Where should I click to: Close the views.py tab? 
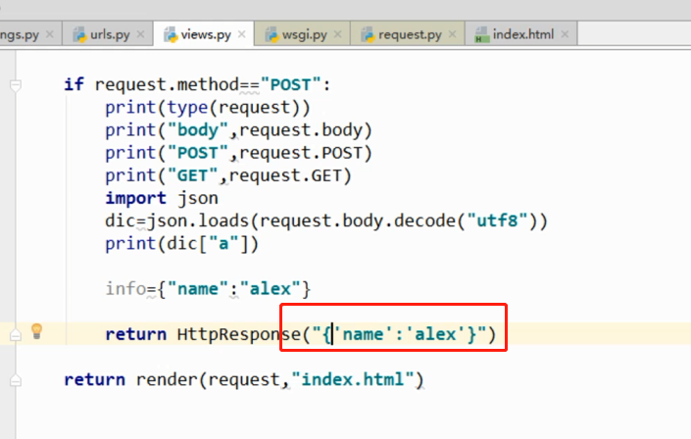tap(241, 34)
